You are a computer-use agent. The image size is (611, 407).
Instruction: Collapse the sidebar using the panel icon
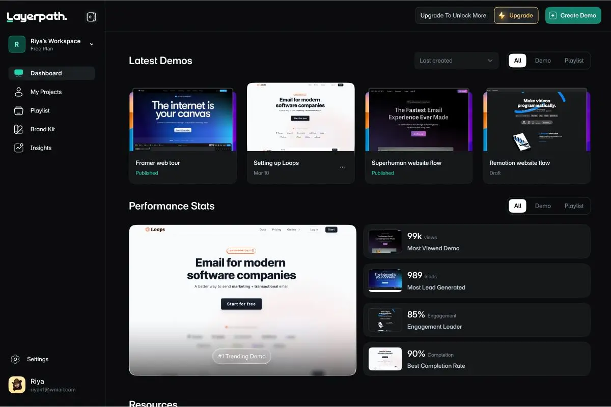click(x=91, y=17)
